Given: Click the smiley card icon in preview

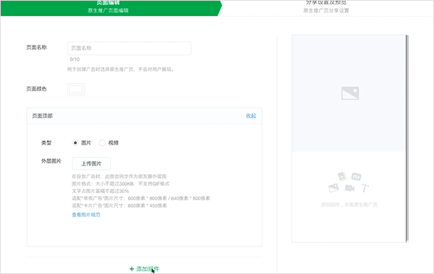Looking at the screenshot, I should coord(342,176).
